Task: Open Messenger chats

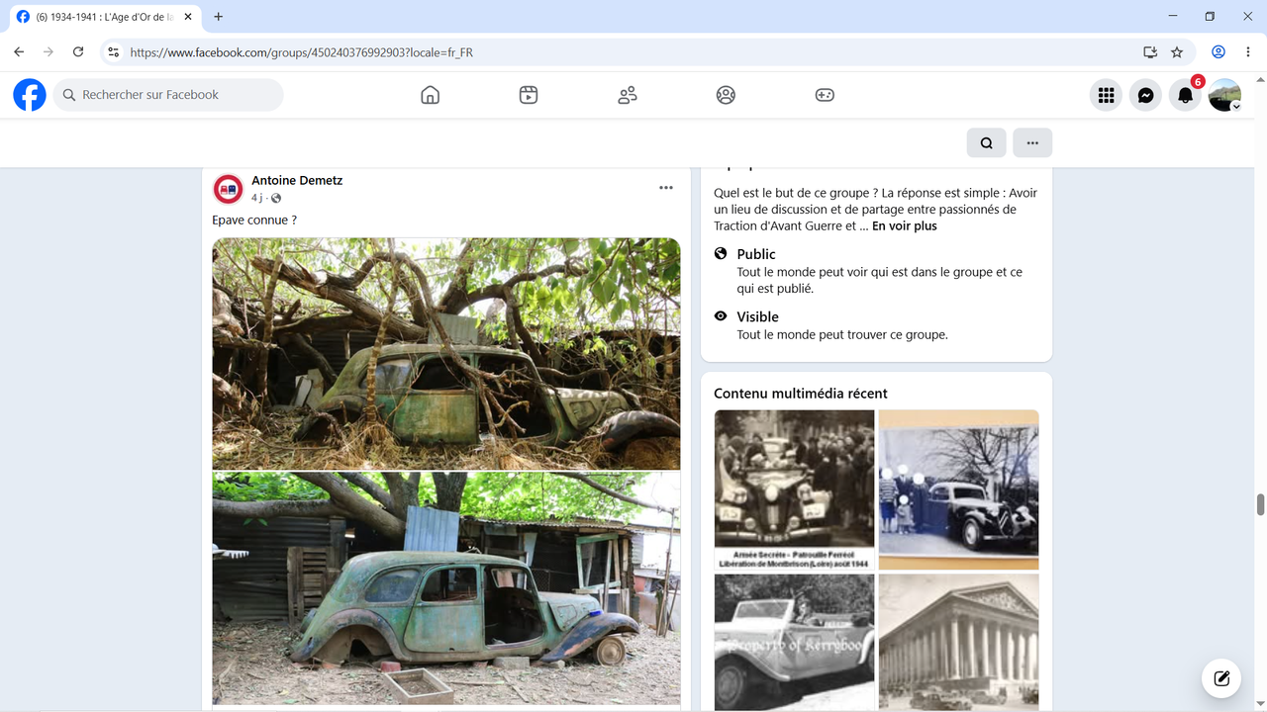Action: click(1145, 95)
